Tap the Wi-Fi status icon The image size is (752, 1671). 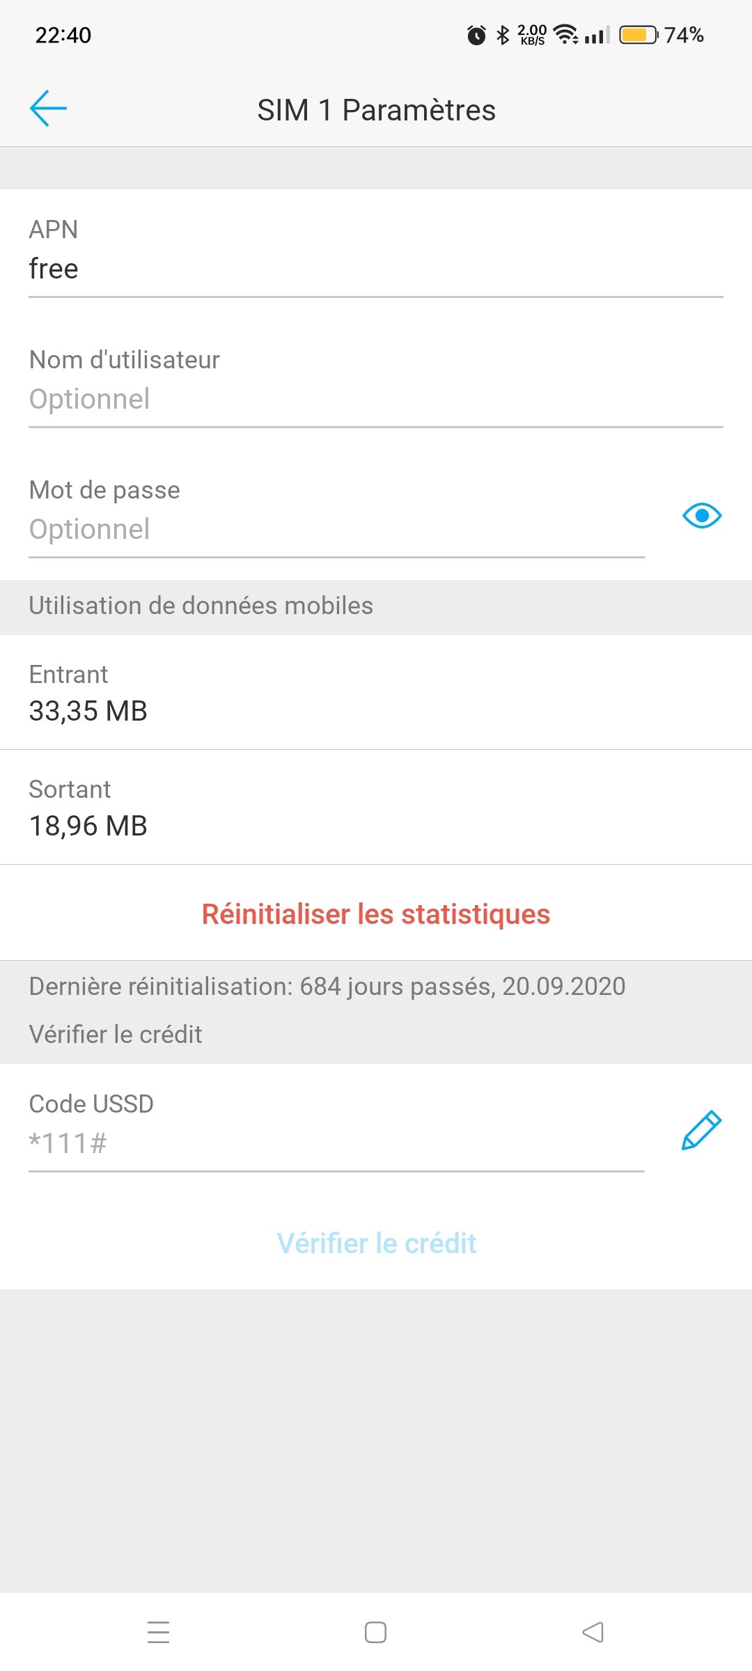click(565, 35)
